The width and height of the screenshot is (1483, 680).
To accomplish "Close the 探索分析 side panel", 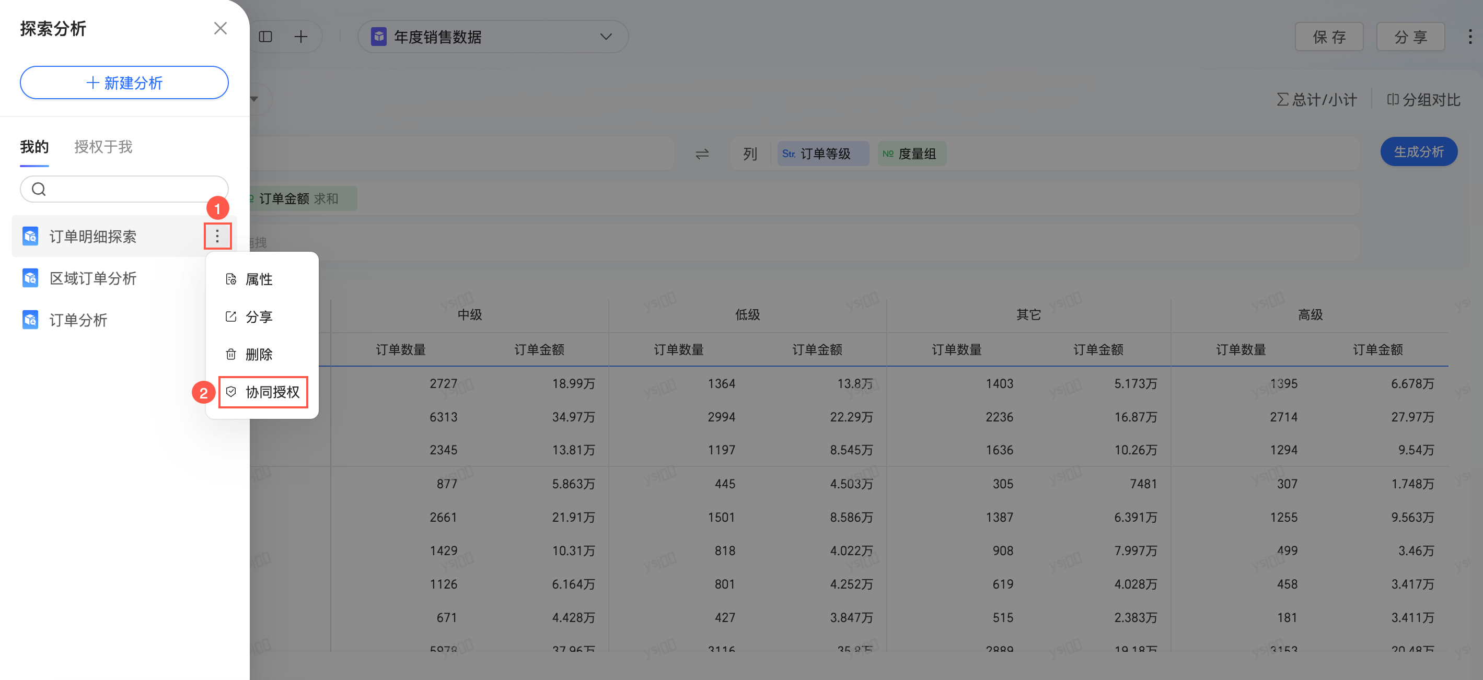I will pyautogui.click(x=220, y=28).
